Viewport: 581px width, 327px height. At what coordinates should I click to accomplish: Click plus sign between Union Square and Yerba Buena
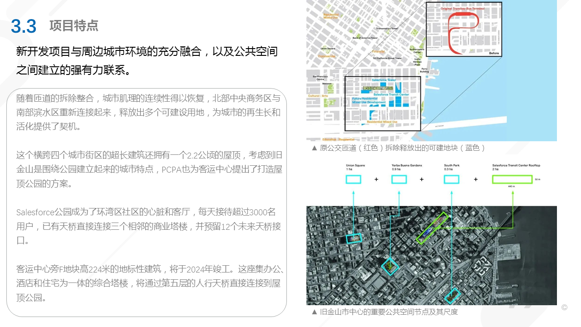pyautogui.click(x=376, y=179)
